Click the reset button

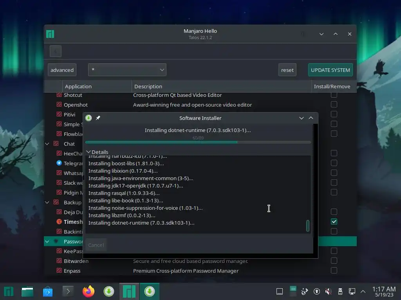(x=287, y=70)
